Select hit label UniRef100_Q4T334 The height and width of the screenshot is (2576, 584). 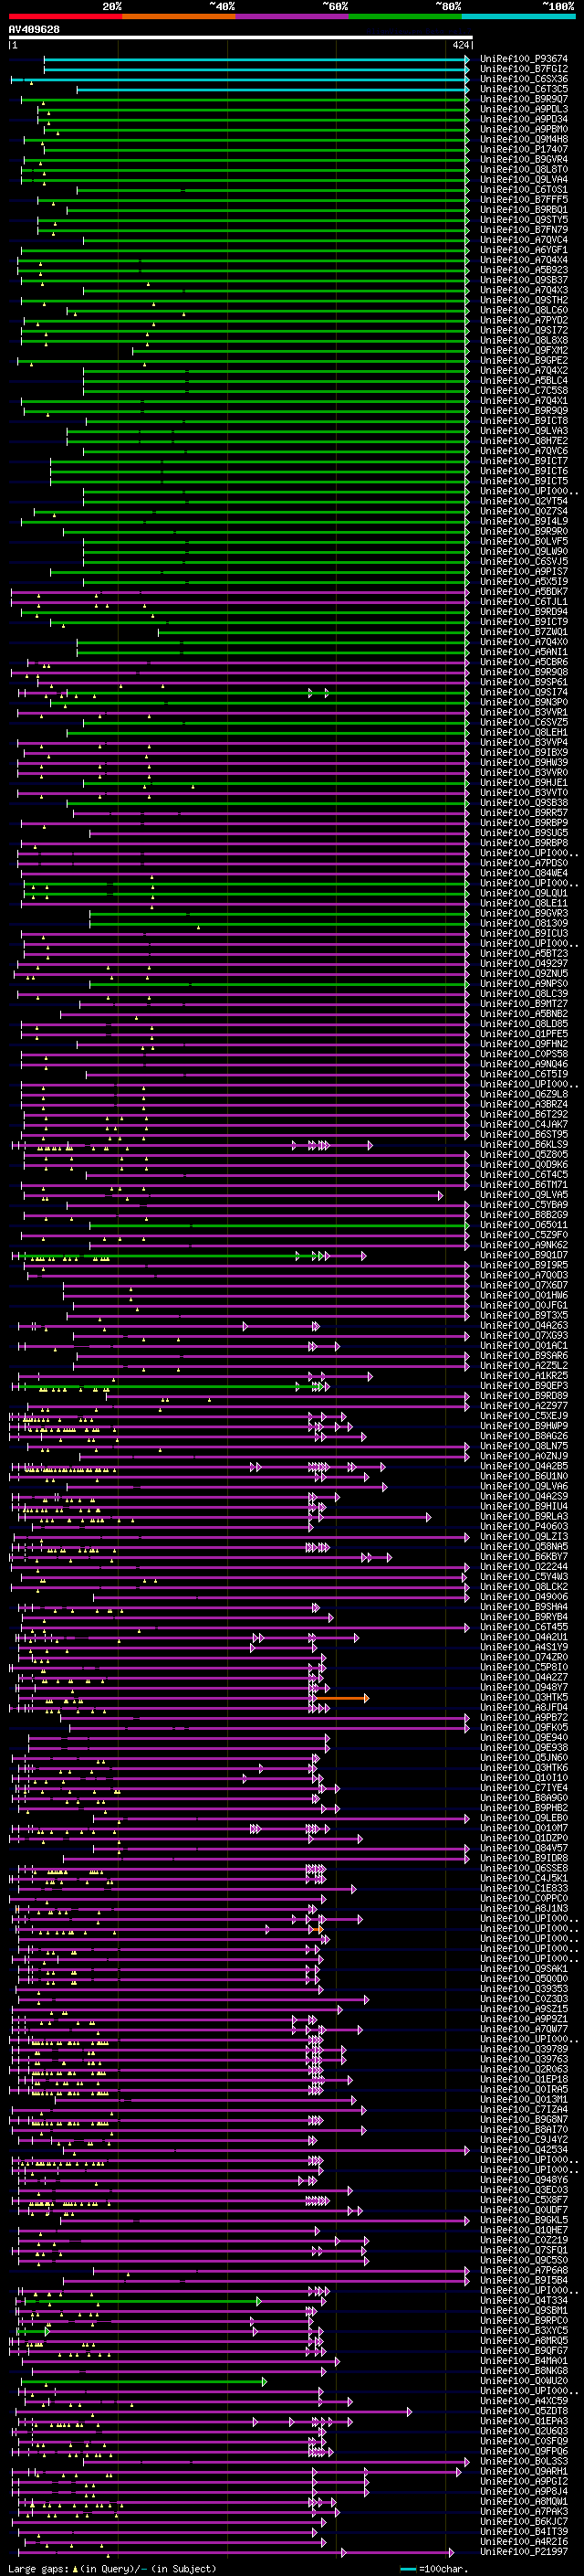(523, 2300)
